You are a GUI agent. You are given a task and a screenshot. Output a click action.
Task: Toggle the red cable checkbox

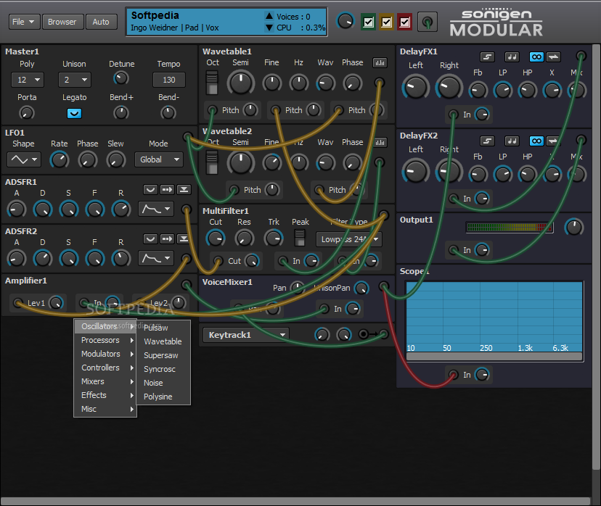point(405,22)
